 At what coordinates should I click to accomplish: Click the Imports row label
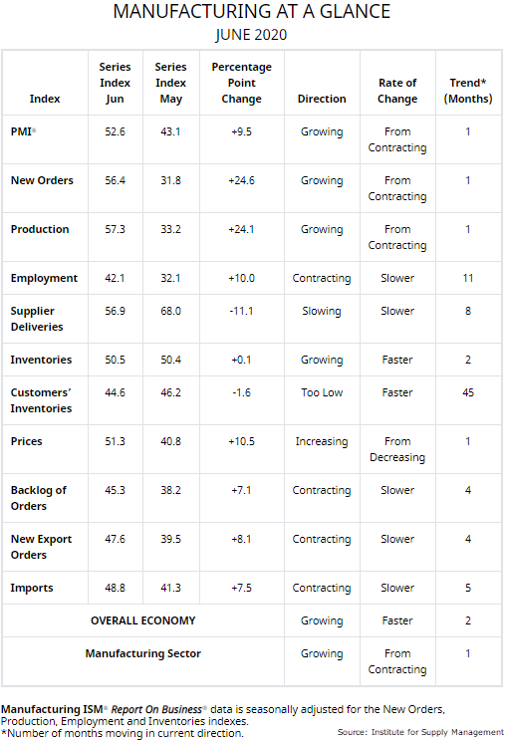click(x=32, y=588)
